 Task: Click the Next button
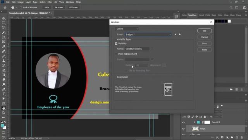205,50
